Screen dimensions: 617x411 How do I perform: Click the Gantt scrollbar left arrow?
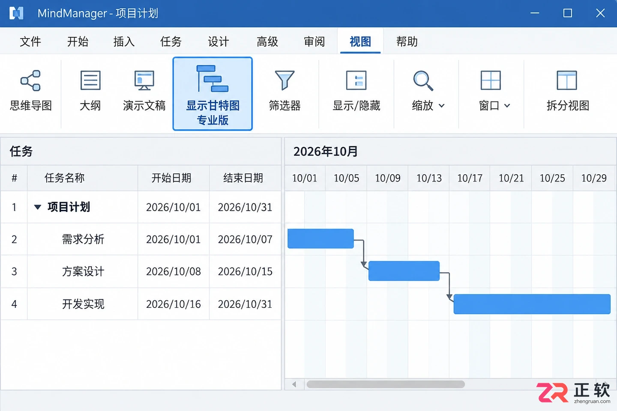coord(294,384)
